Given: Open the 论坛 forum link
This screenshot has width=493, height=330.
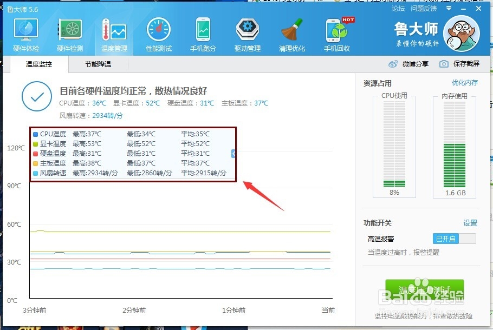Looking at the screenshot, I should [398, 9].
